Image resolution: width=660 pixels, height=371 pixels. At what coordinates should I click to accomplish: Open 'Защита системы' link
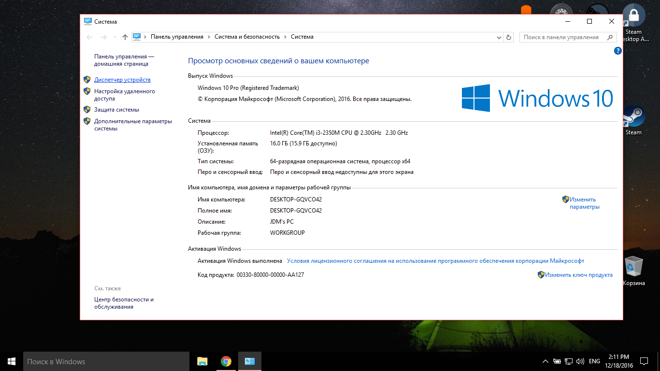tap(116, 110)
